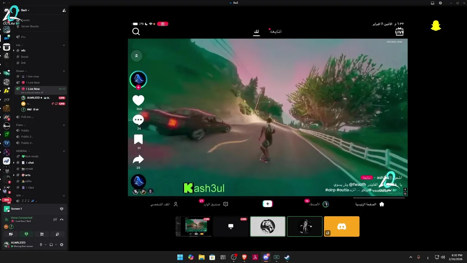Open Discord User Settings gear
This screenshot has width=467, height=263.
point(61,245)
